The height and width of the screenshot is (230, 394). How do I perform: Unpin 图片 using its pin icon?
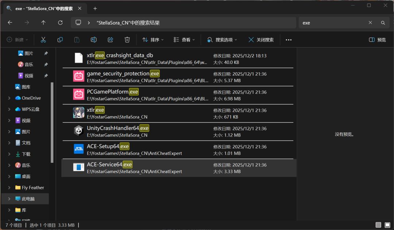point(46,53)
